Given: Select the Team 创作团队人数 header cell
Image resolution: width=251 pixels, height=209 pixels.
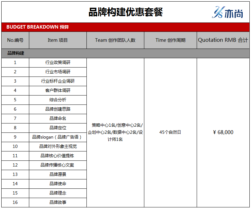Looking at the screenshot, I should 115,40.
